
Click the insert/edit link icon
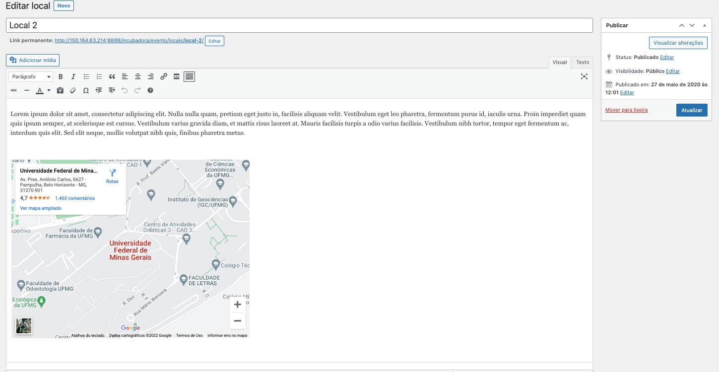click(164, 77)
